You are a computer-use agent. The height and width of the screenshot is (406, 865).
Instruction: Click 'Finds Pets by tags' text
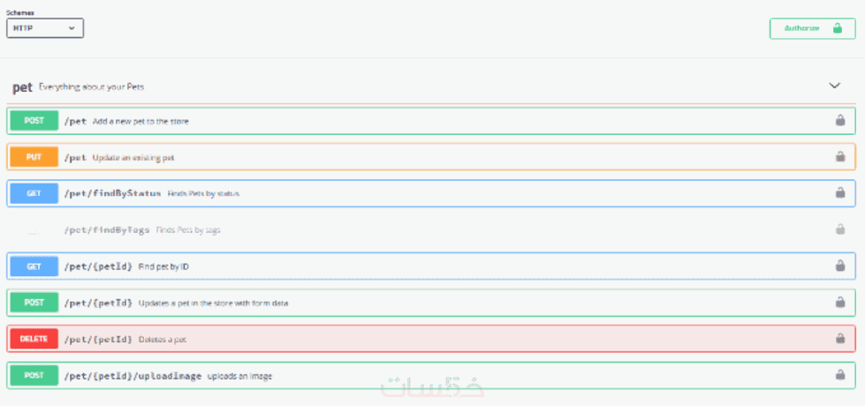(x=188, y=230)
